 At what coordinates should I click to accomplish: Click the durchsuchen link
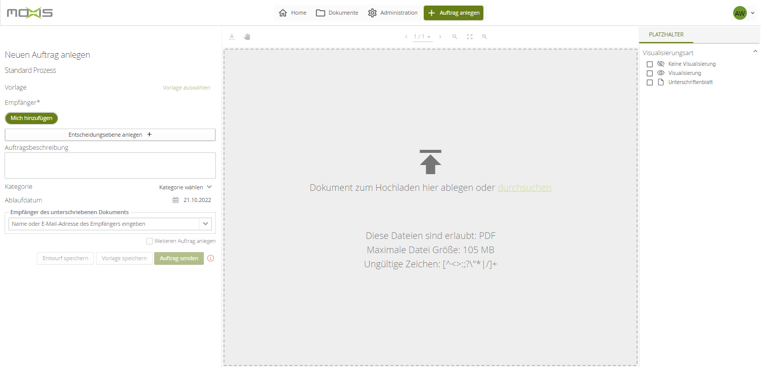coord(524,188)
